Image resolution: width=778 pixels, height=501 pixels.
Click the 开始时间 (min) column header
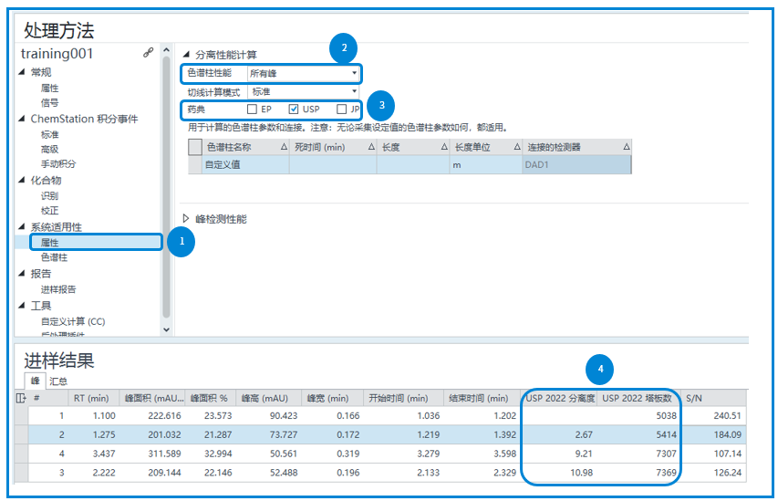coord(403,398)
